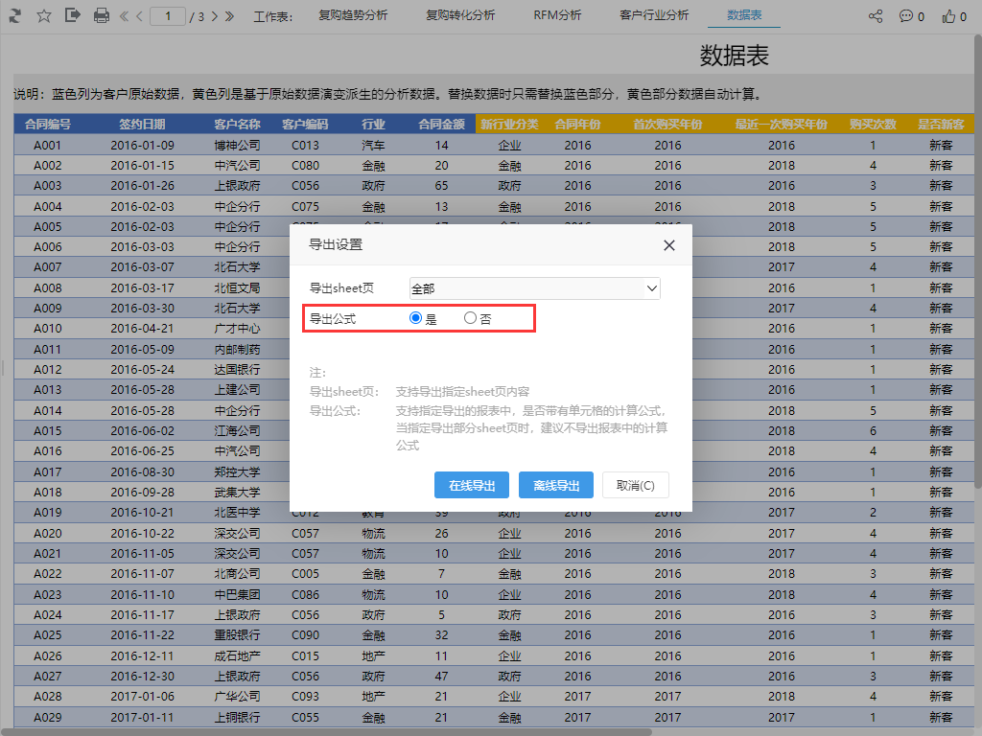The width and height of the screenshot is (982, 736).
Task: Click the 合同编号 column header
Action: (48, 124)
